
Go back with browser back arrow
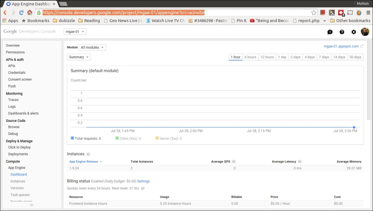coord(5,12)
